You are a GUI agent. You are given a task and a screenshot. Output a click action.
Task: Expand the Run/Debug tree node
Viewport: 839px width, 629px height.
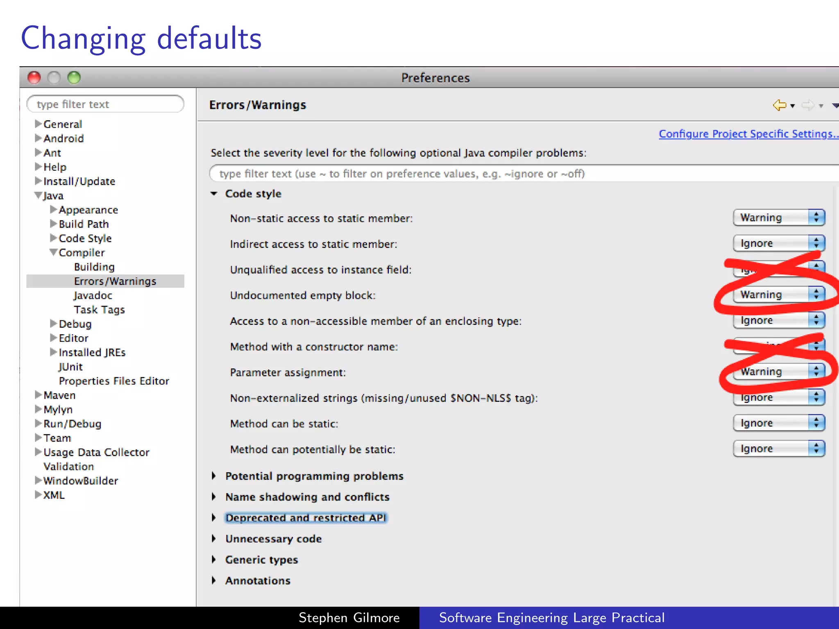(39, 423)
